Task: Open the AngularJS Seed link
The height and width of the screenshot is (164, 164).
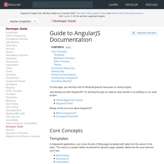Action: click(x=64, y=103)
